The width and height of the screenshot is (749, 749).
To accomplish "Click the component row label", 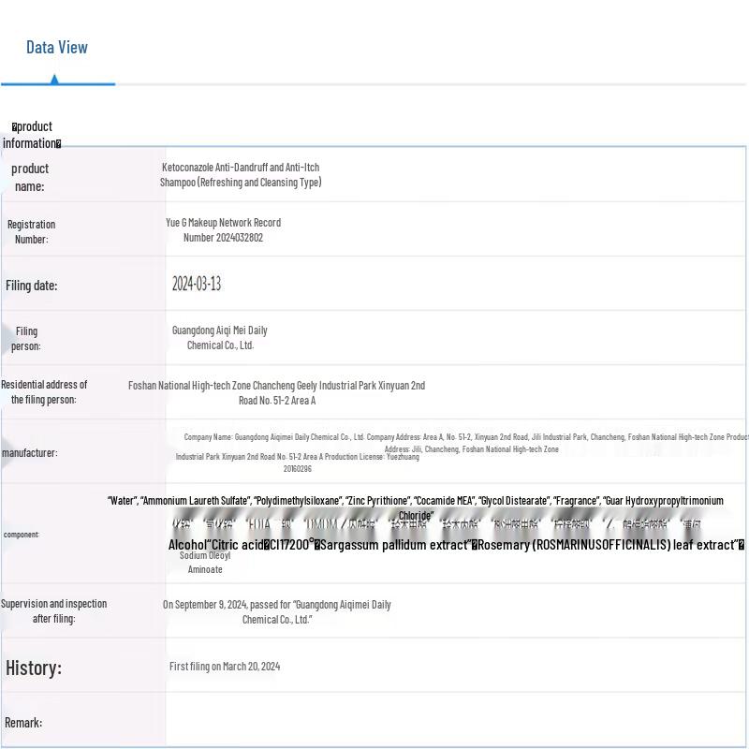I will (22, 535).
